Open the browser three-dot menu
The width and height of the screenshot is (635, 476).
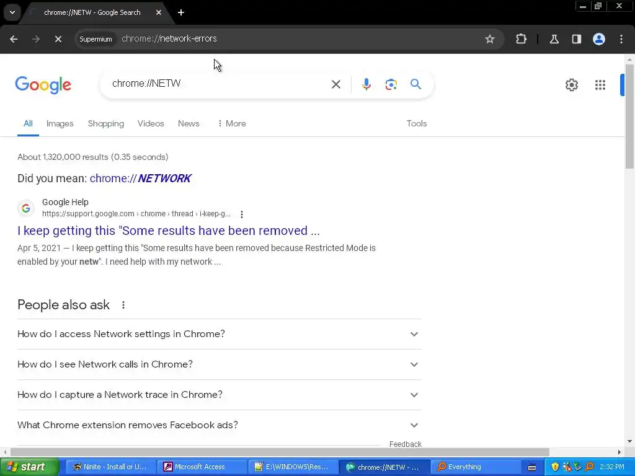621,39
